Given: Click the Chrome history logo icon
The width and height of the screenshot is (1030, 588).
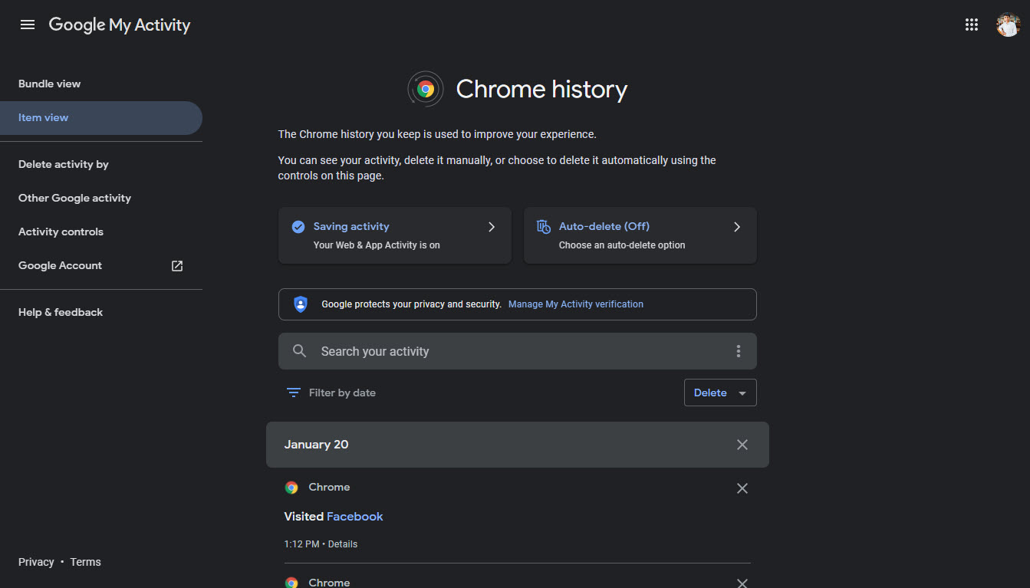Looking at the screenshot, I should [x=426, y=89].
